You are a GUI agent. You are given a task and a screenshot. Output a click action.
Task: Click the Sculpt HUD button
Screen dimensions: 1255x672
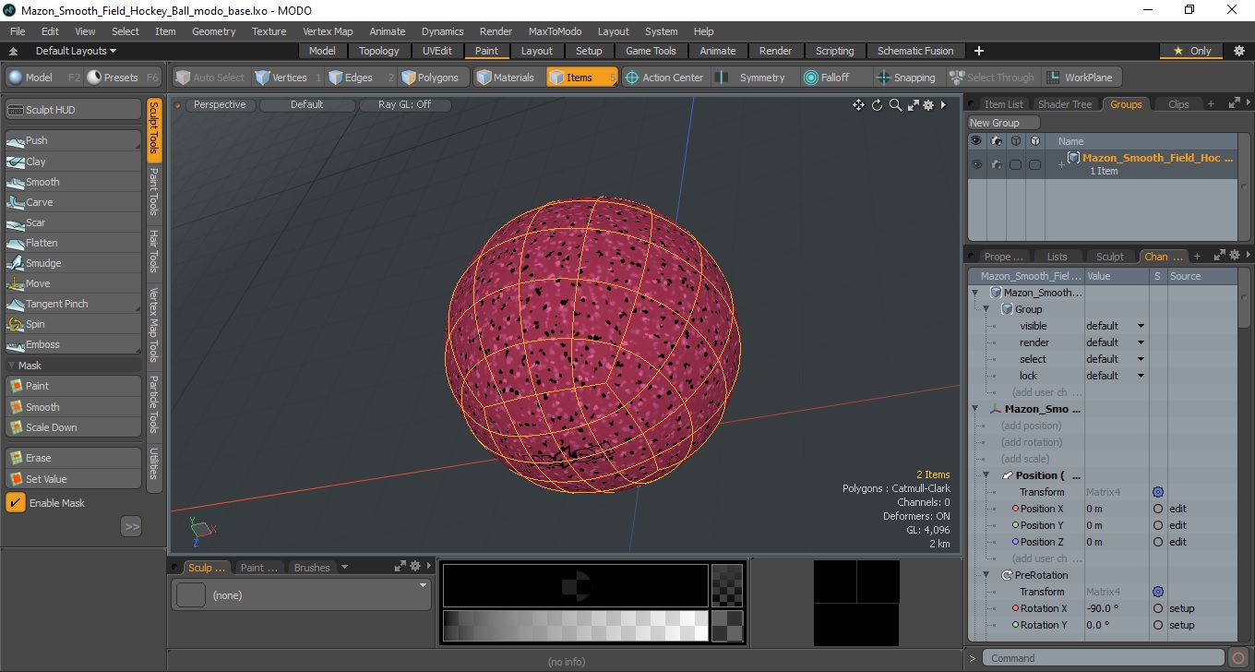[74, 110]
